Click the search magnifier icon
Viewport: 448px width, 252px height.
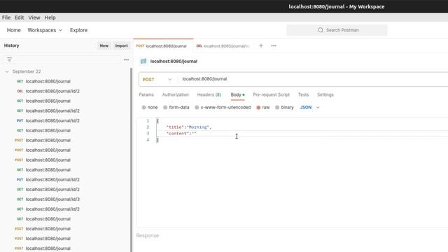(x=321, y=30)
